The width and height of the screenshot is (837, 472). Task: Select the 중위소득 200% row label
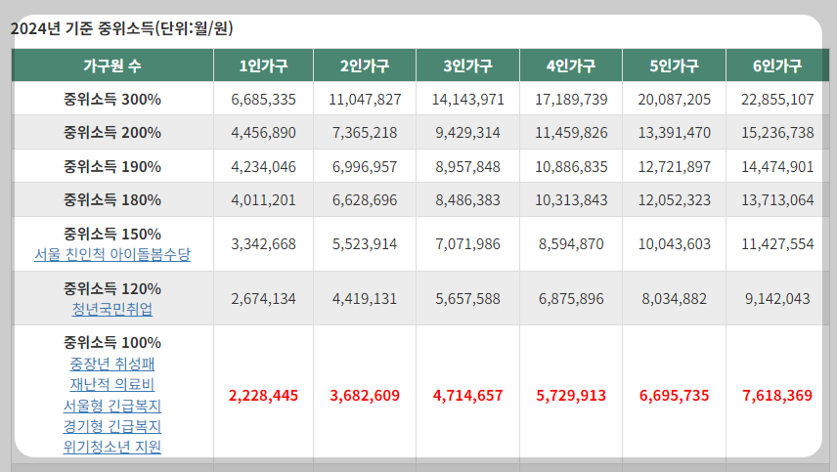coord(112,132)
